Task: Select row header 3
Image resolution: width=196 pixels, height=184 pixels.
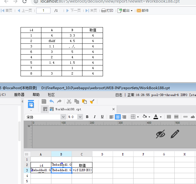Action: (27, 170)
